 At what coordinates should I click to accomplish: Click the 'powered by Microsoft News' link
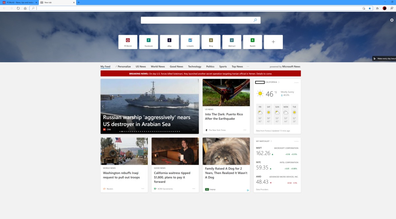point(285,66)
